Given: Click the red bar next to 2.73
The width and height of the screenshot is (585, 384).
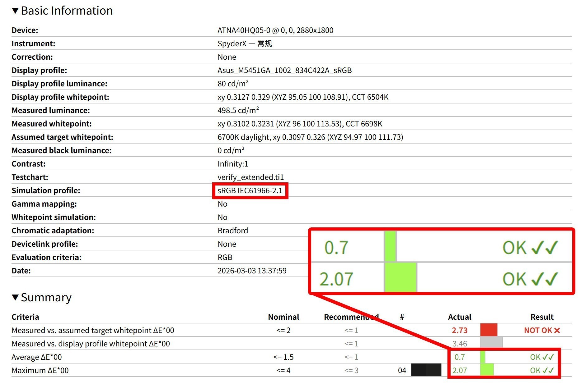Looking at the screenshot, I should 489,330.
